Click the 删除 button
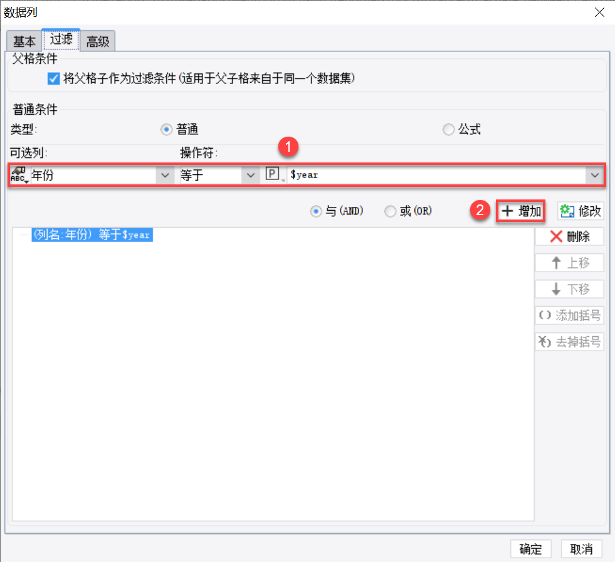Image resolution: width=615 pixels, height=562 pixels. pos(569,236)
